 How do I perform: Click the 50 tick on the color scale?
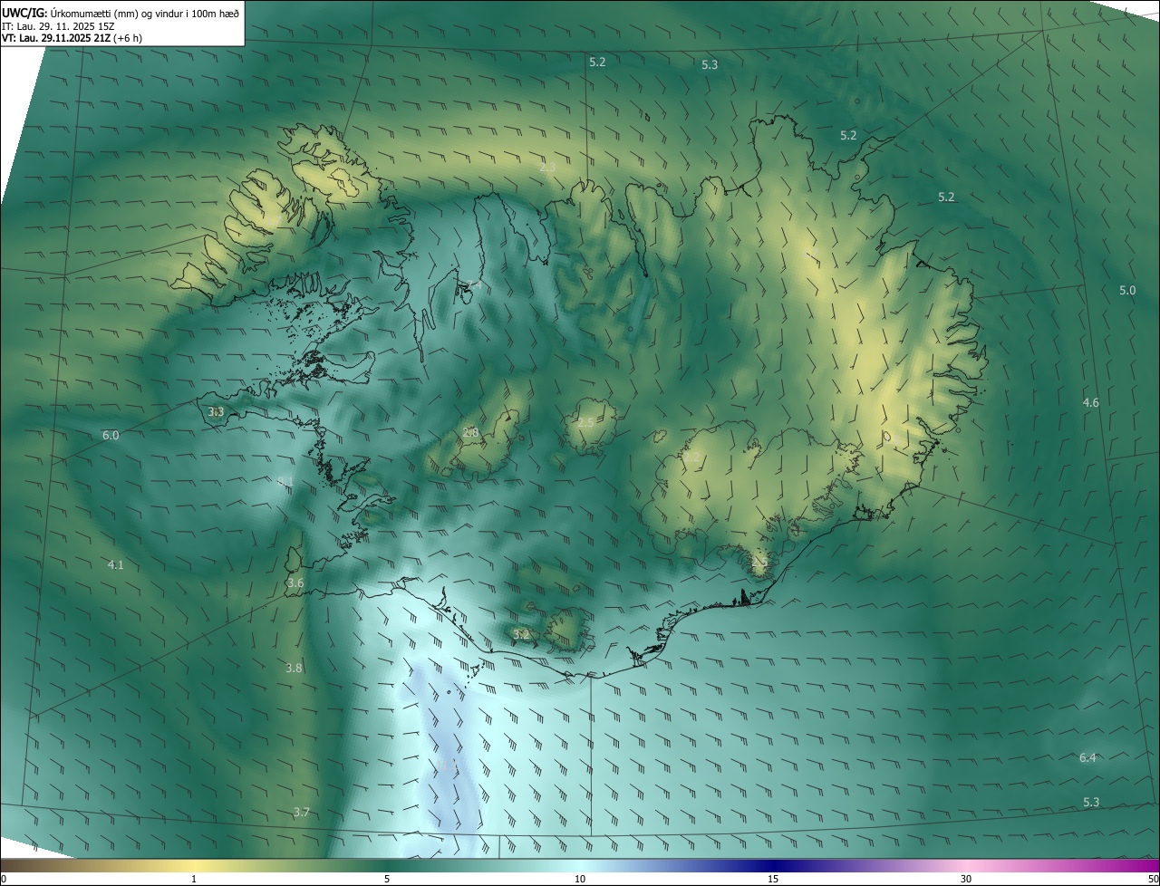pos(1154,879)
